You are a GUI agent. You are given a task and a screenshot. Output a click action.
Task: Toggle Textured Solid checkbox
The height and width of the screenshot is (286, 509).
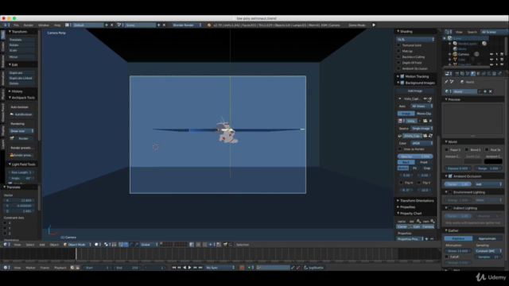398,45
